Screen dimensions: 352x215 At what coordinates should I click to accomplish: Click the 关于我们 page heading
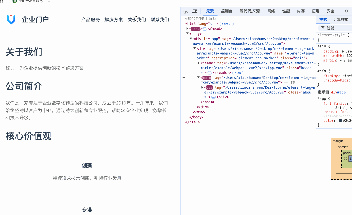24,52
